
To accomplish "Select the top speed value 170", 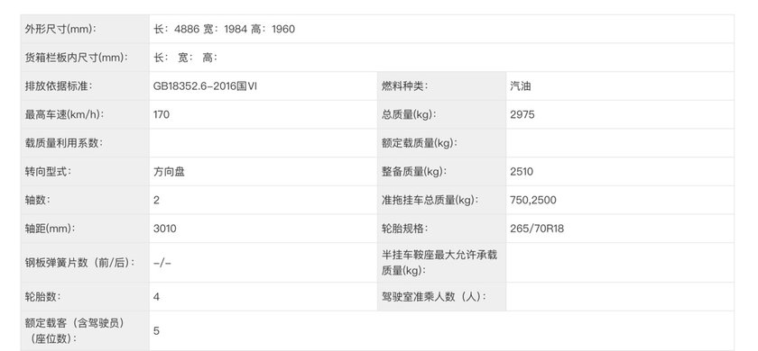I will pos(162,115).
